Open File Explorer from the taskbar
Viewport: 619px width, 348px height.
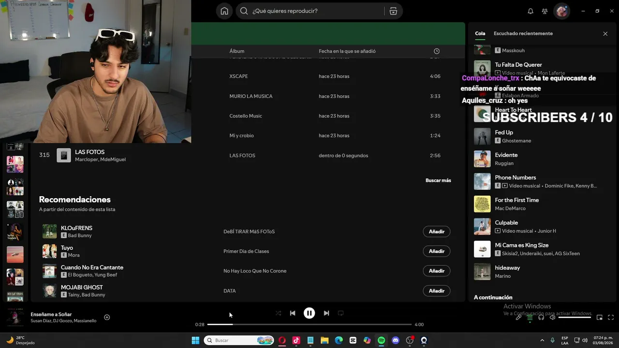click(x=324, y=340)
